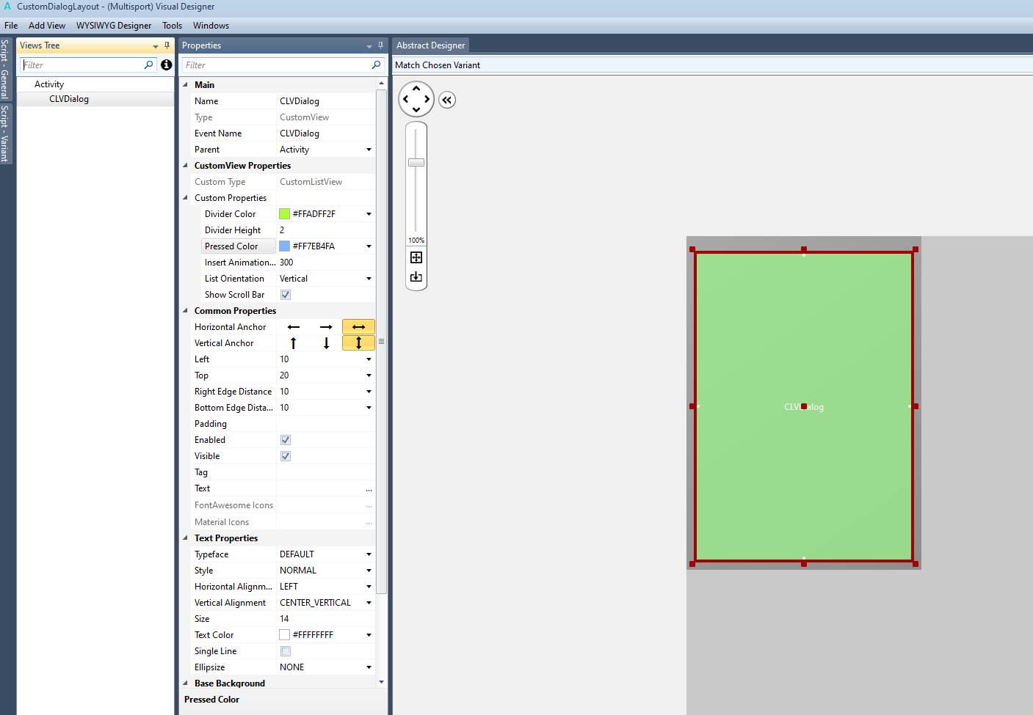Open Text property ellipsis editor

369,489
